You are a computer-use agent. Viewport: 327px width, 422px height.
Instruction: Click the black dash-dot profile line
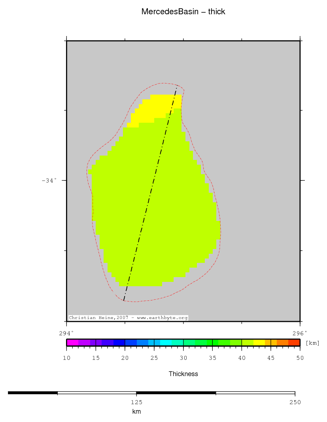click(150, 194)
